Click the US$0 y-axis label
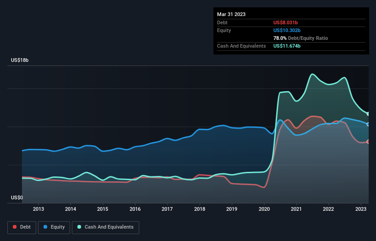This screenshot has width=376, height=241. [17, 197]
